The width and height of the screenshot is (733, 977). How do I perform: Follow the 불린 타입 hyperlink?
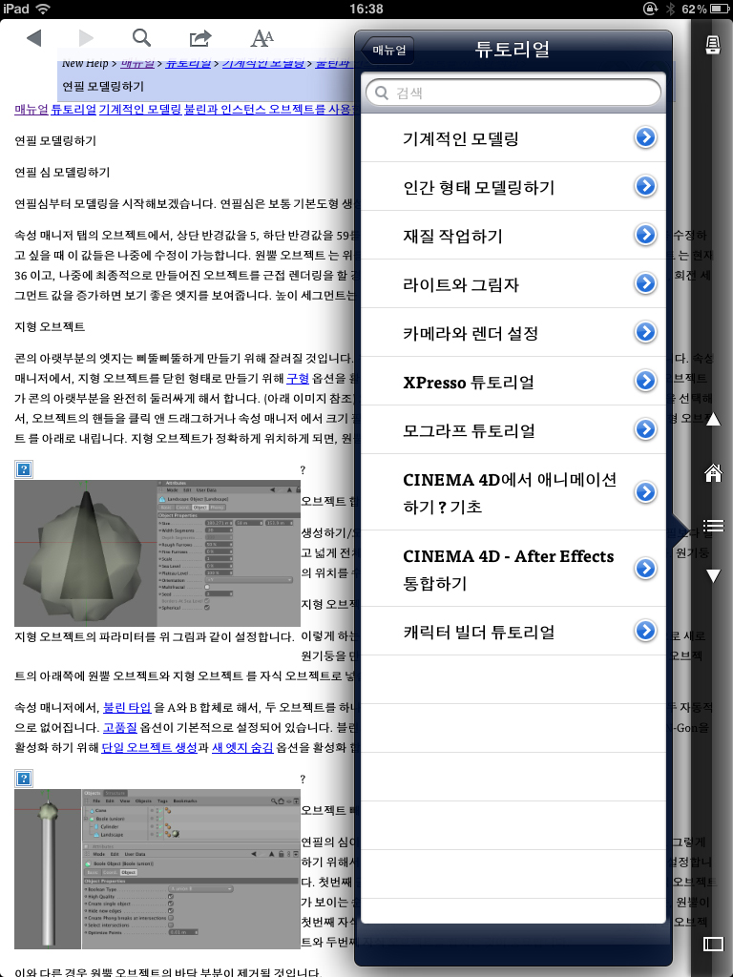[127, 707]
